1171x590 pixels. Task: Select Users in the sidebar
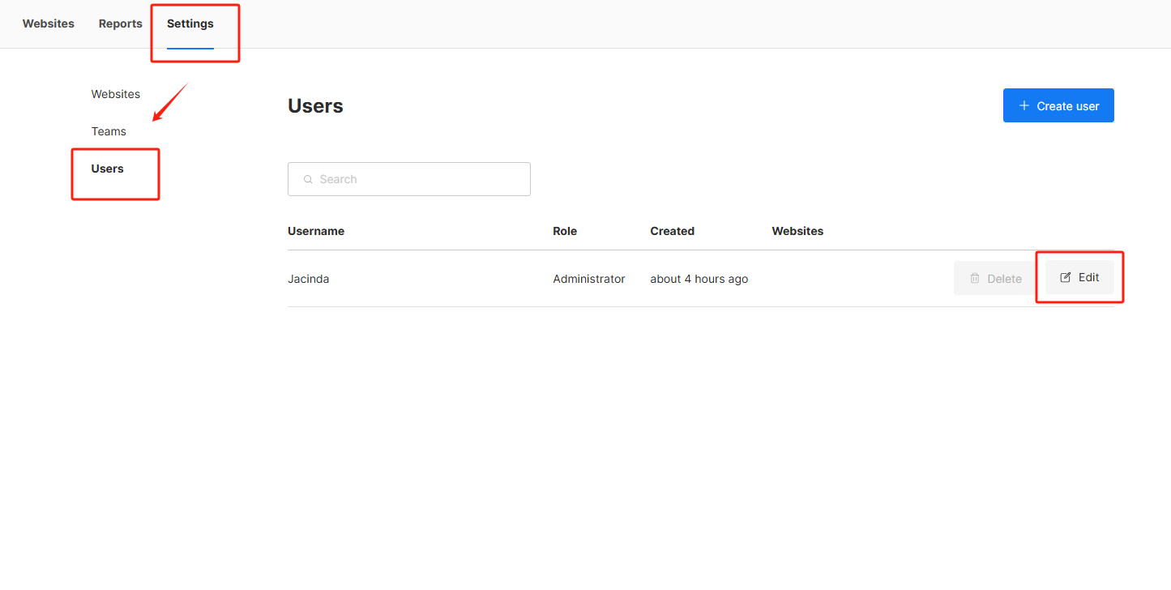click(x=108, y=169)
